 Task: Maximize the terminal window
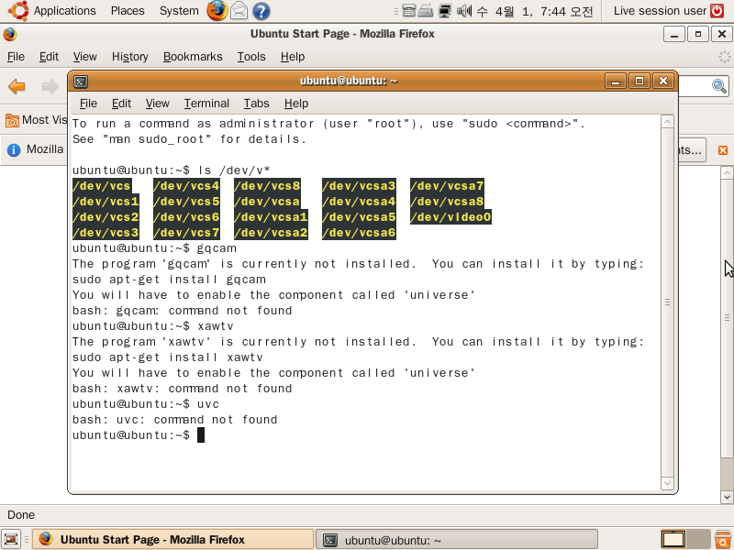pyautogui.click(x=639, y=82)
